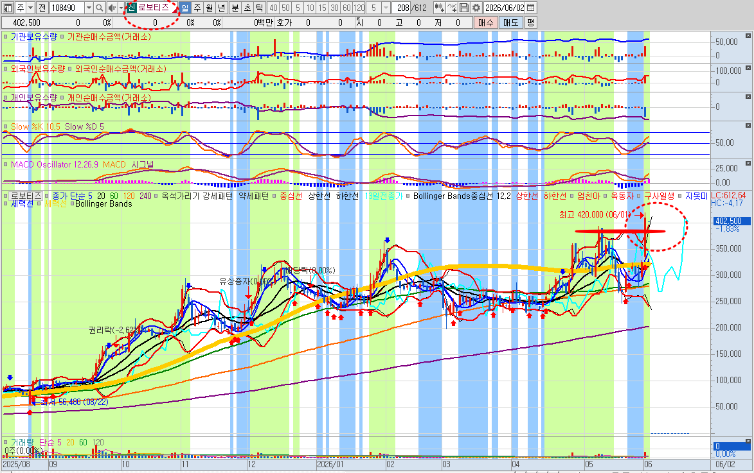The image size is (754, 473).
Task: Click the 외국인순매수금액 legend marker
Action: coord(69,69)
